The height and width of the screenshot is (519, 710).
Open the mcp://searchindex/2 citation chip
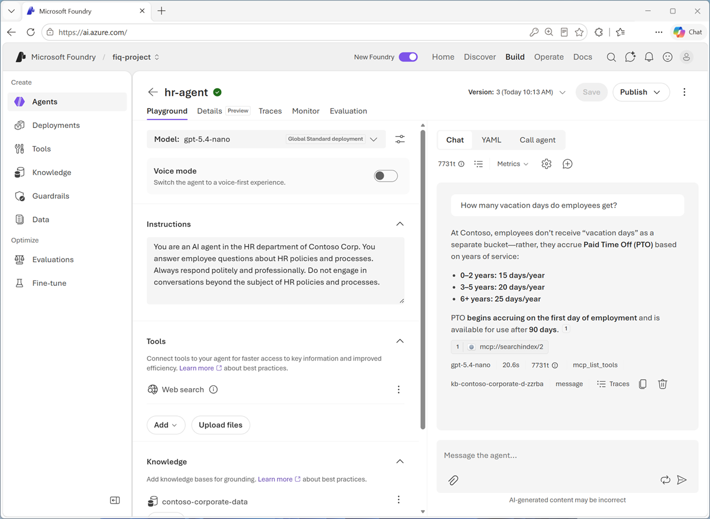[499, 347]
